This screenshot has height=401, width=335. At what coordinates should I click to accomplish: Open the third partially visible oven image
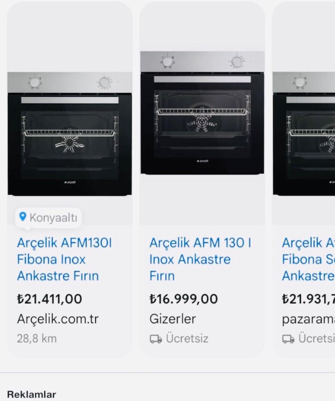point(304,134)
